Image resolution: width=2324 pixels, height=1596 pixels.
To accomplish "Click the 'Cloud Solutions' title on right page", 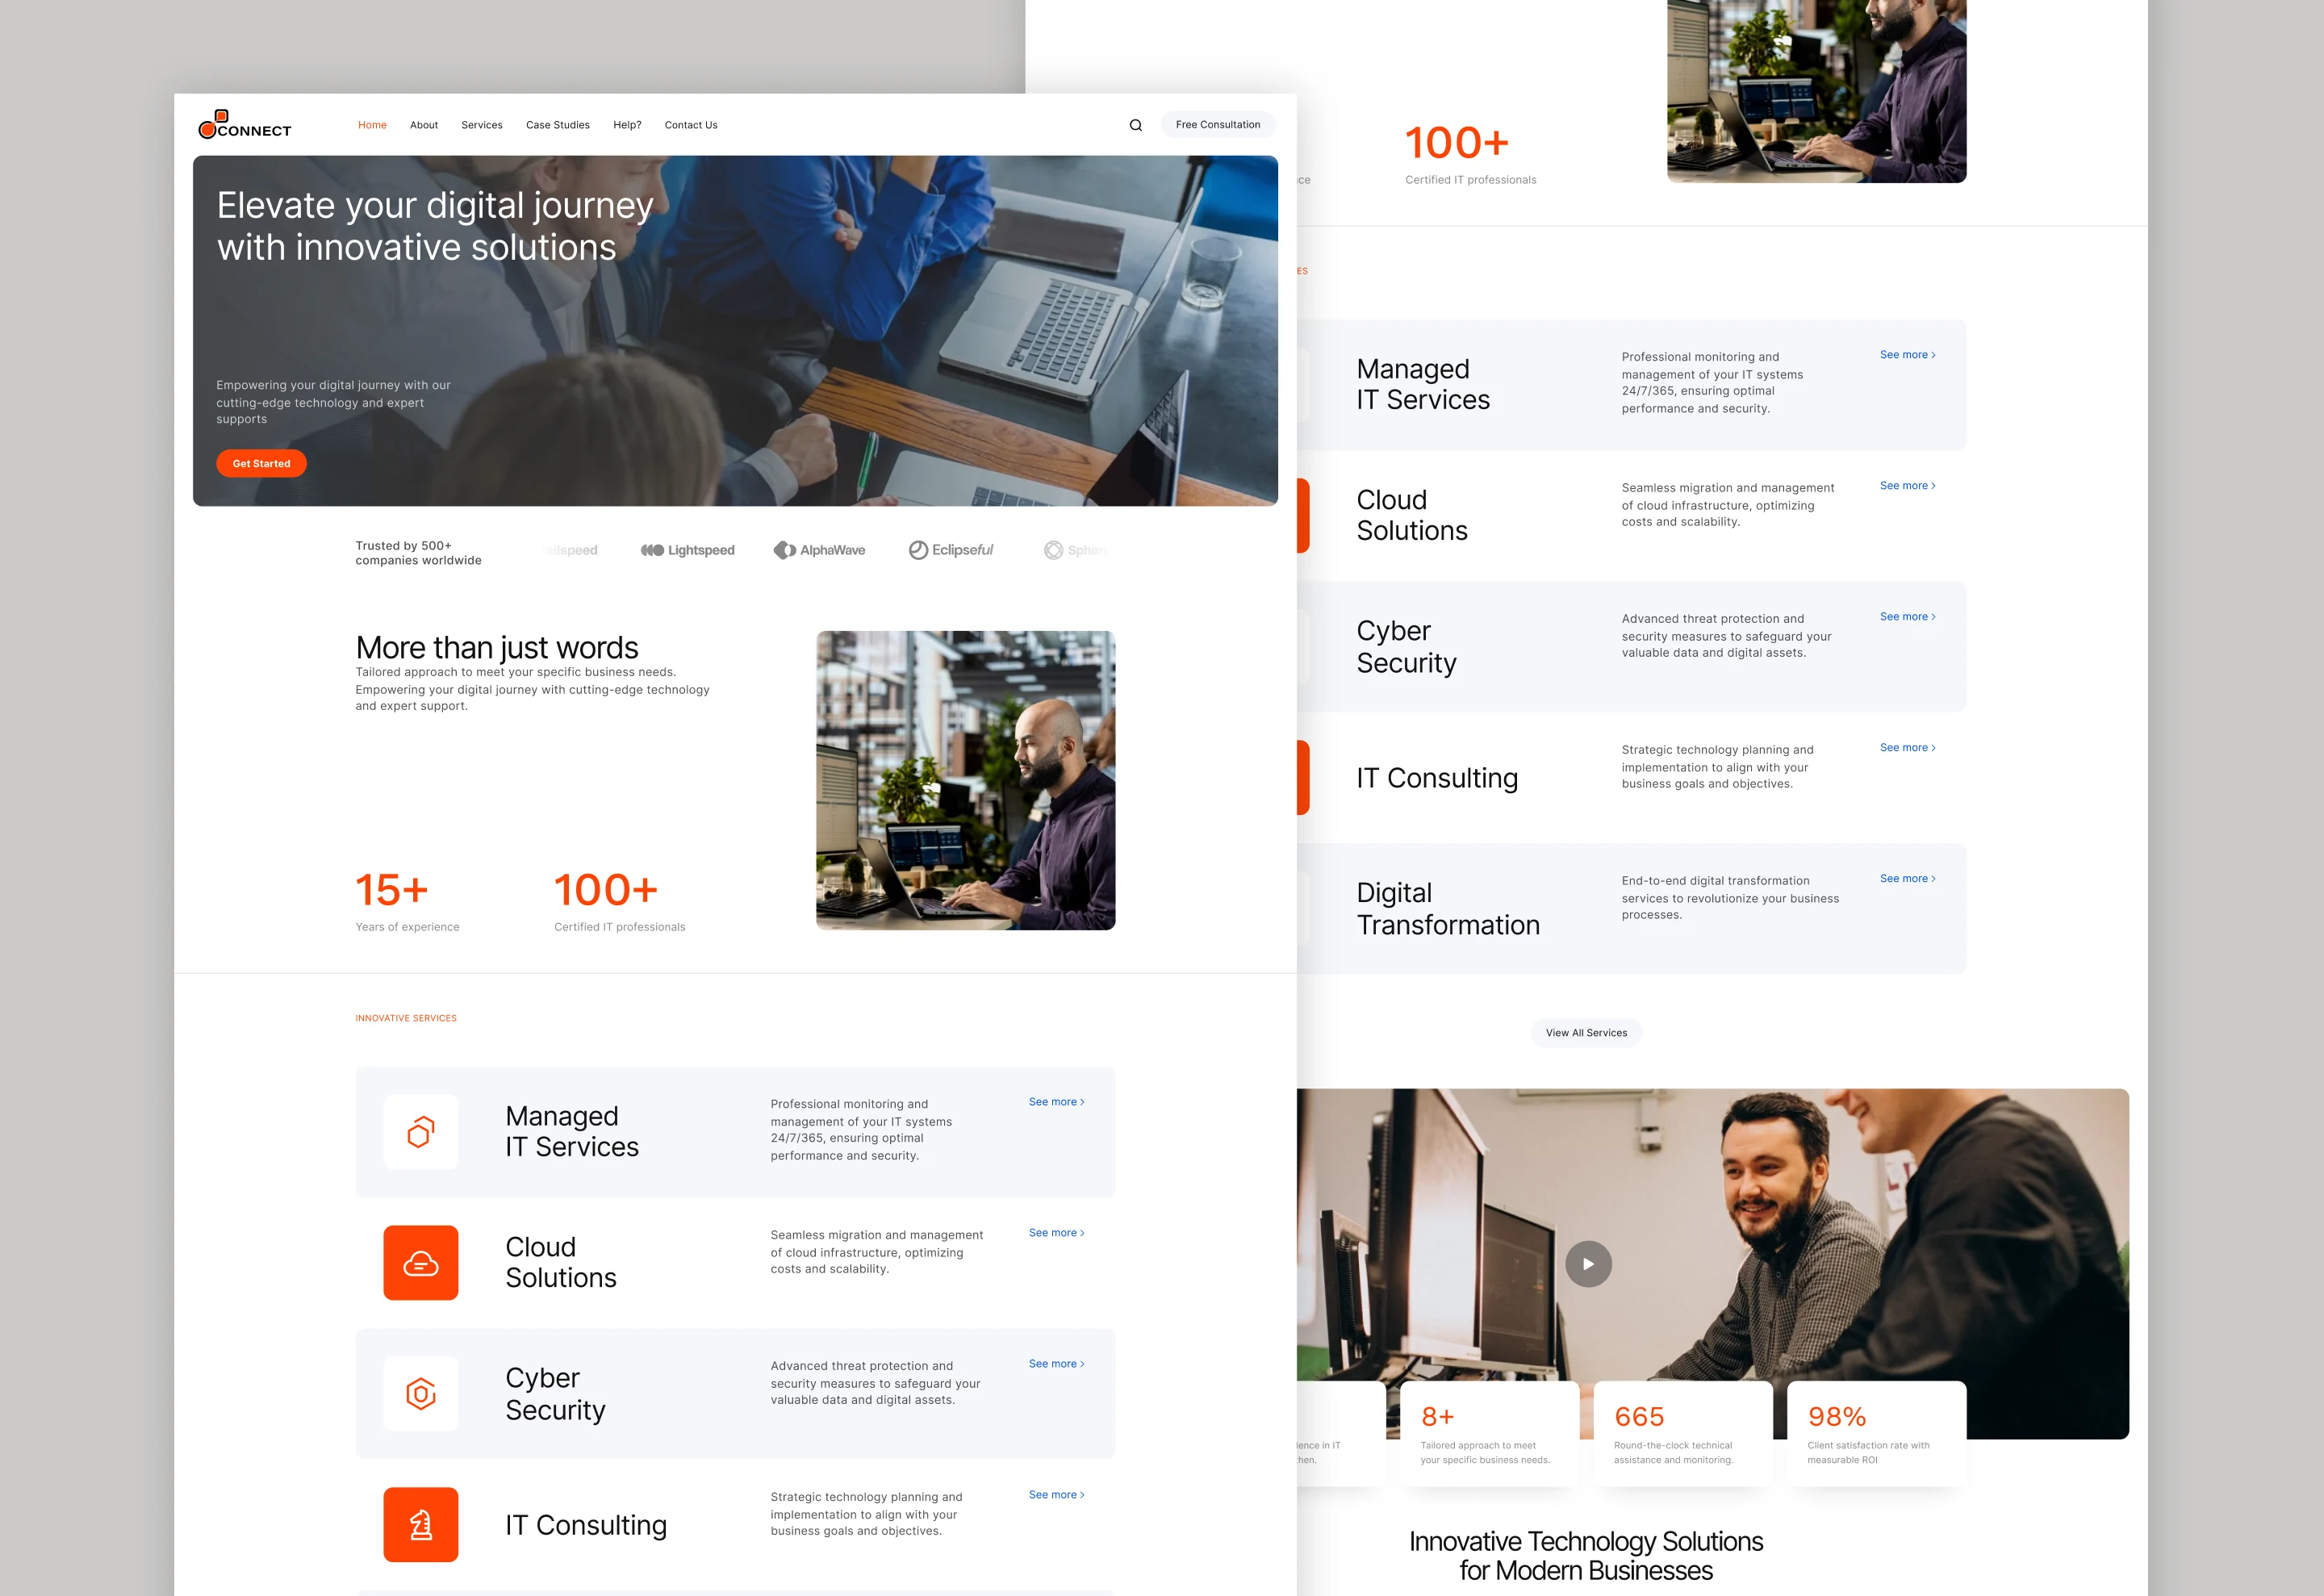I will 1412,515.
